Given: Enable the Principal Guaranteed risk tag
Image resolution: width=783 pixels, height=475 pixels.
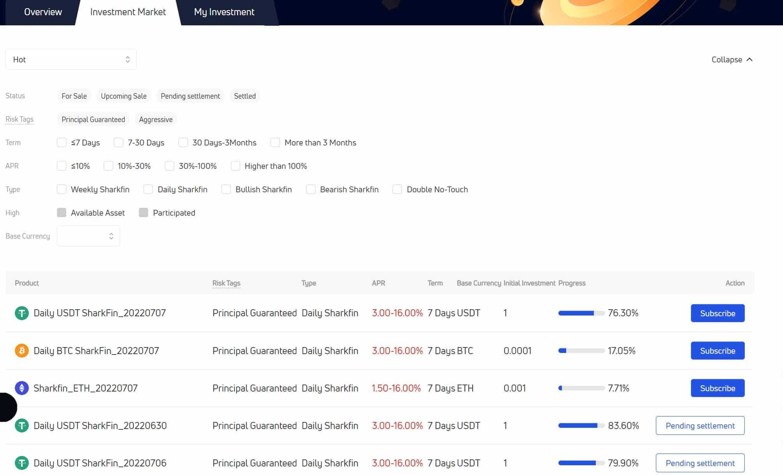Looking at the screenshot, I should pyautogui.click(x=94, y=119).
